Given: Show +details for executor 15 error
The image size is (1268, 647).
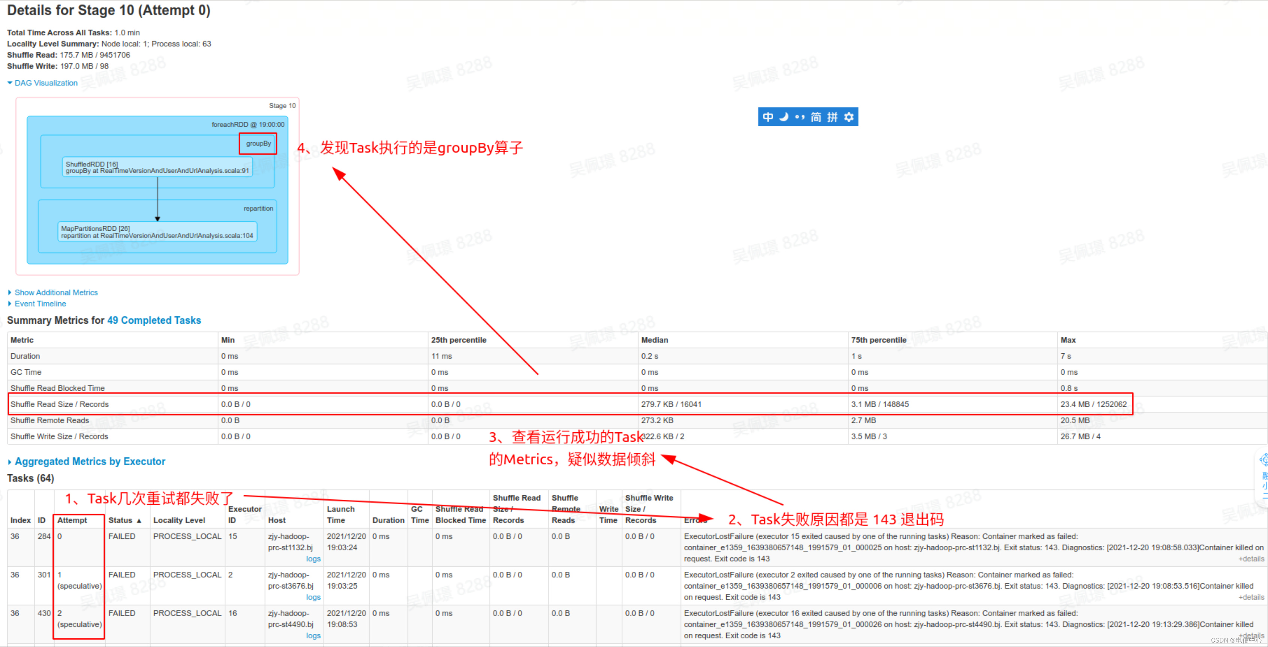Looking at the screenshot, I should point(1251,559).
